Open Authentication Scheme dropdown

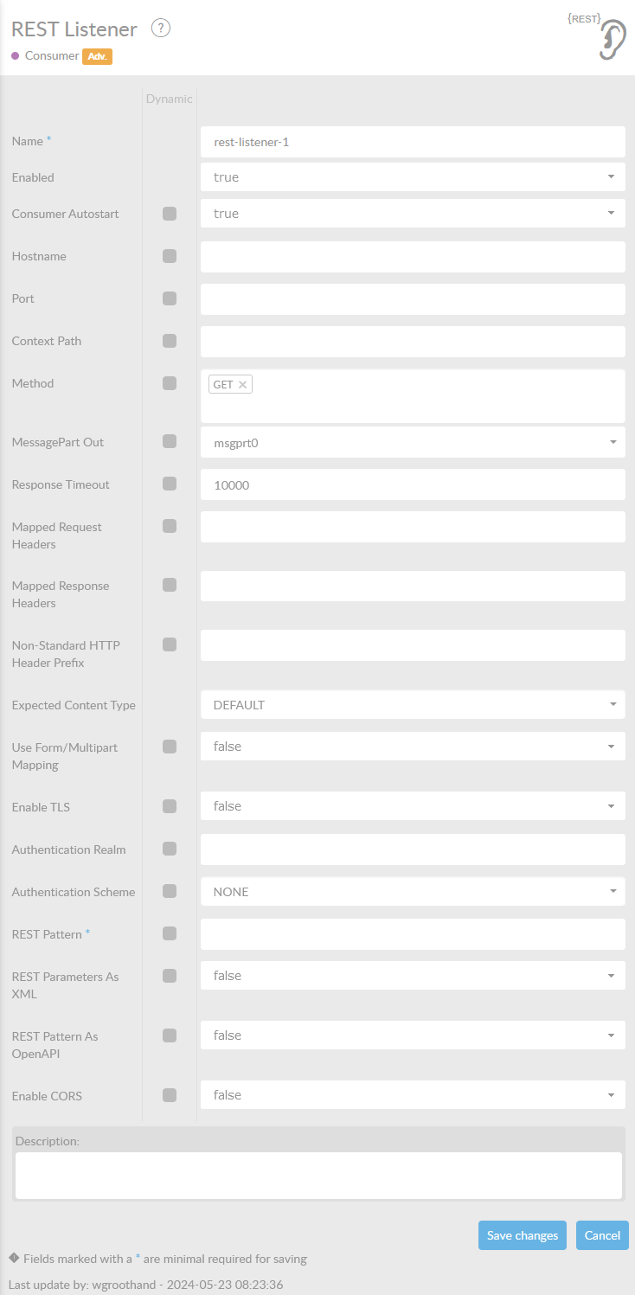(x=413, y=892)
